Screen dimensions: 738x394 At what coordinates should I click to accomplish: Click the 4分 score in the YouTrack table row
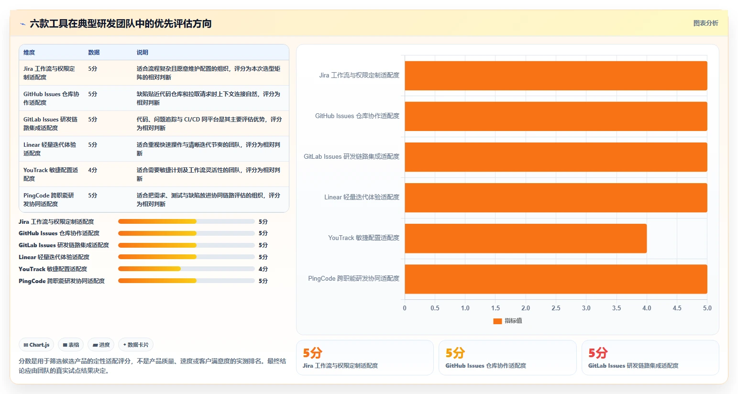click(x=93, y=170)
